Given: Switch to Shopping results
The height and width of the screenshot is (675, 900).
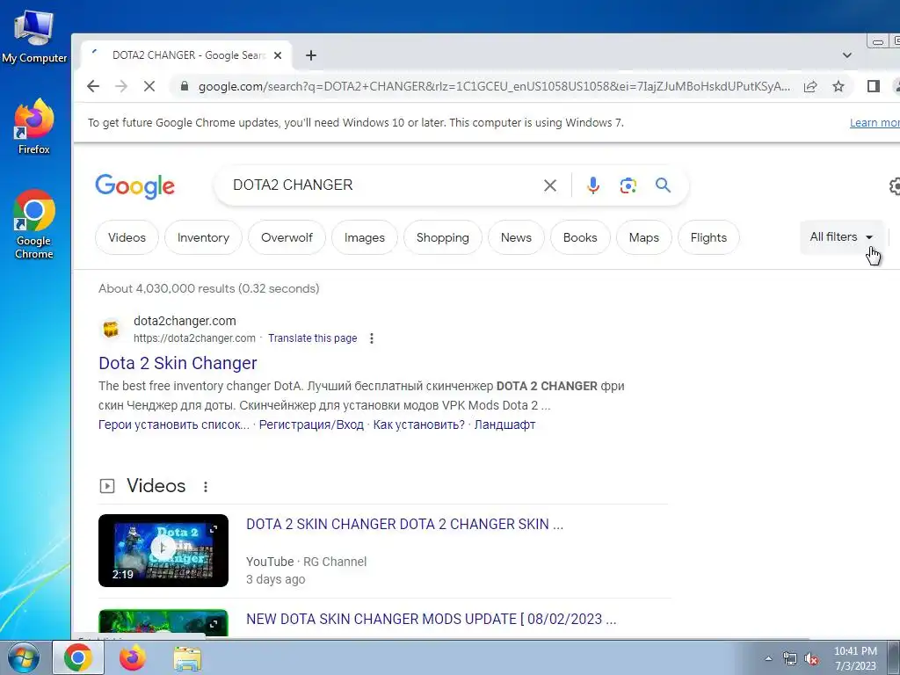Looking at the screenshot, I should (443, 237).
